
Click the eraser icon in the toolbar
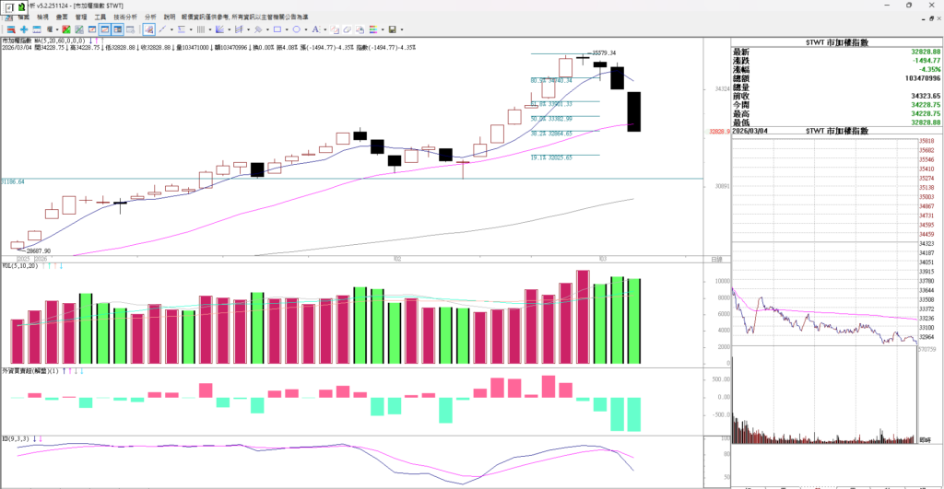coord(348,29)
